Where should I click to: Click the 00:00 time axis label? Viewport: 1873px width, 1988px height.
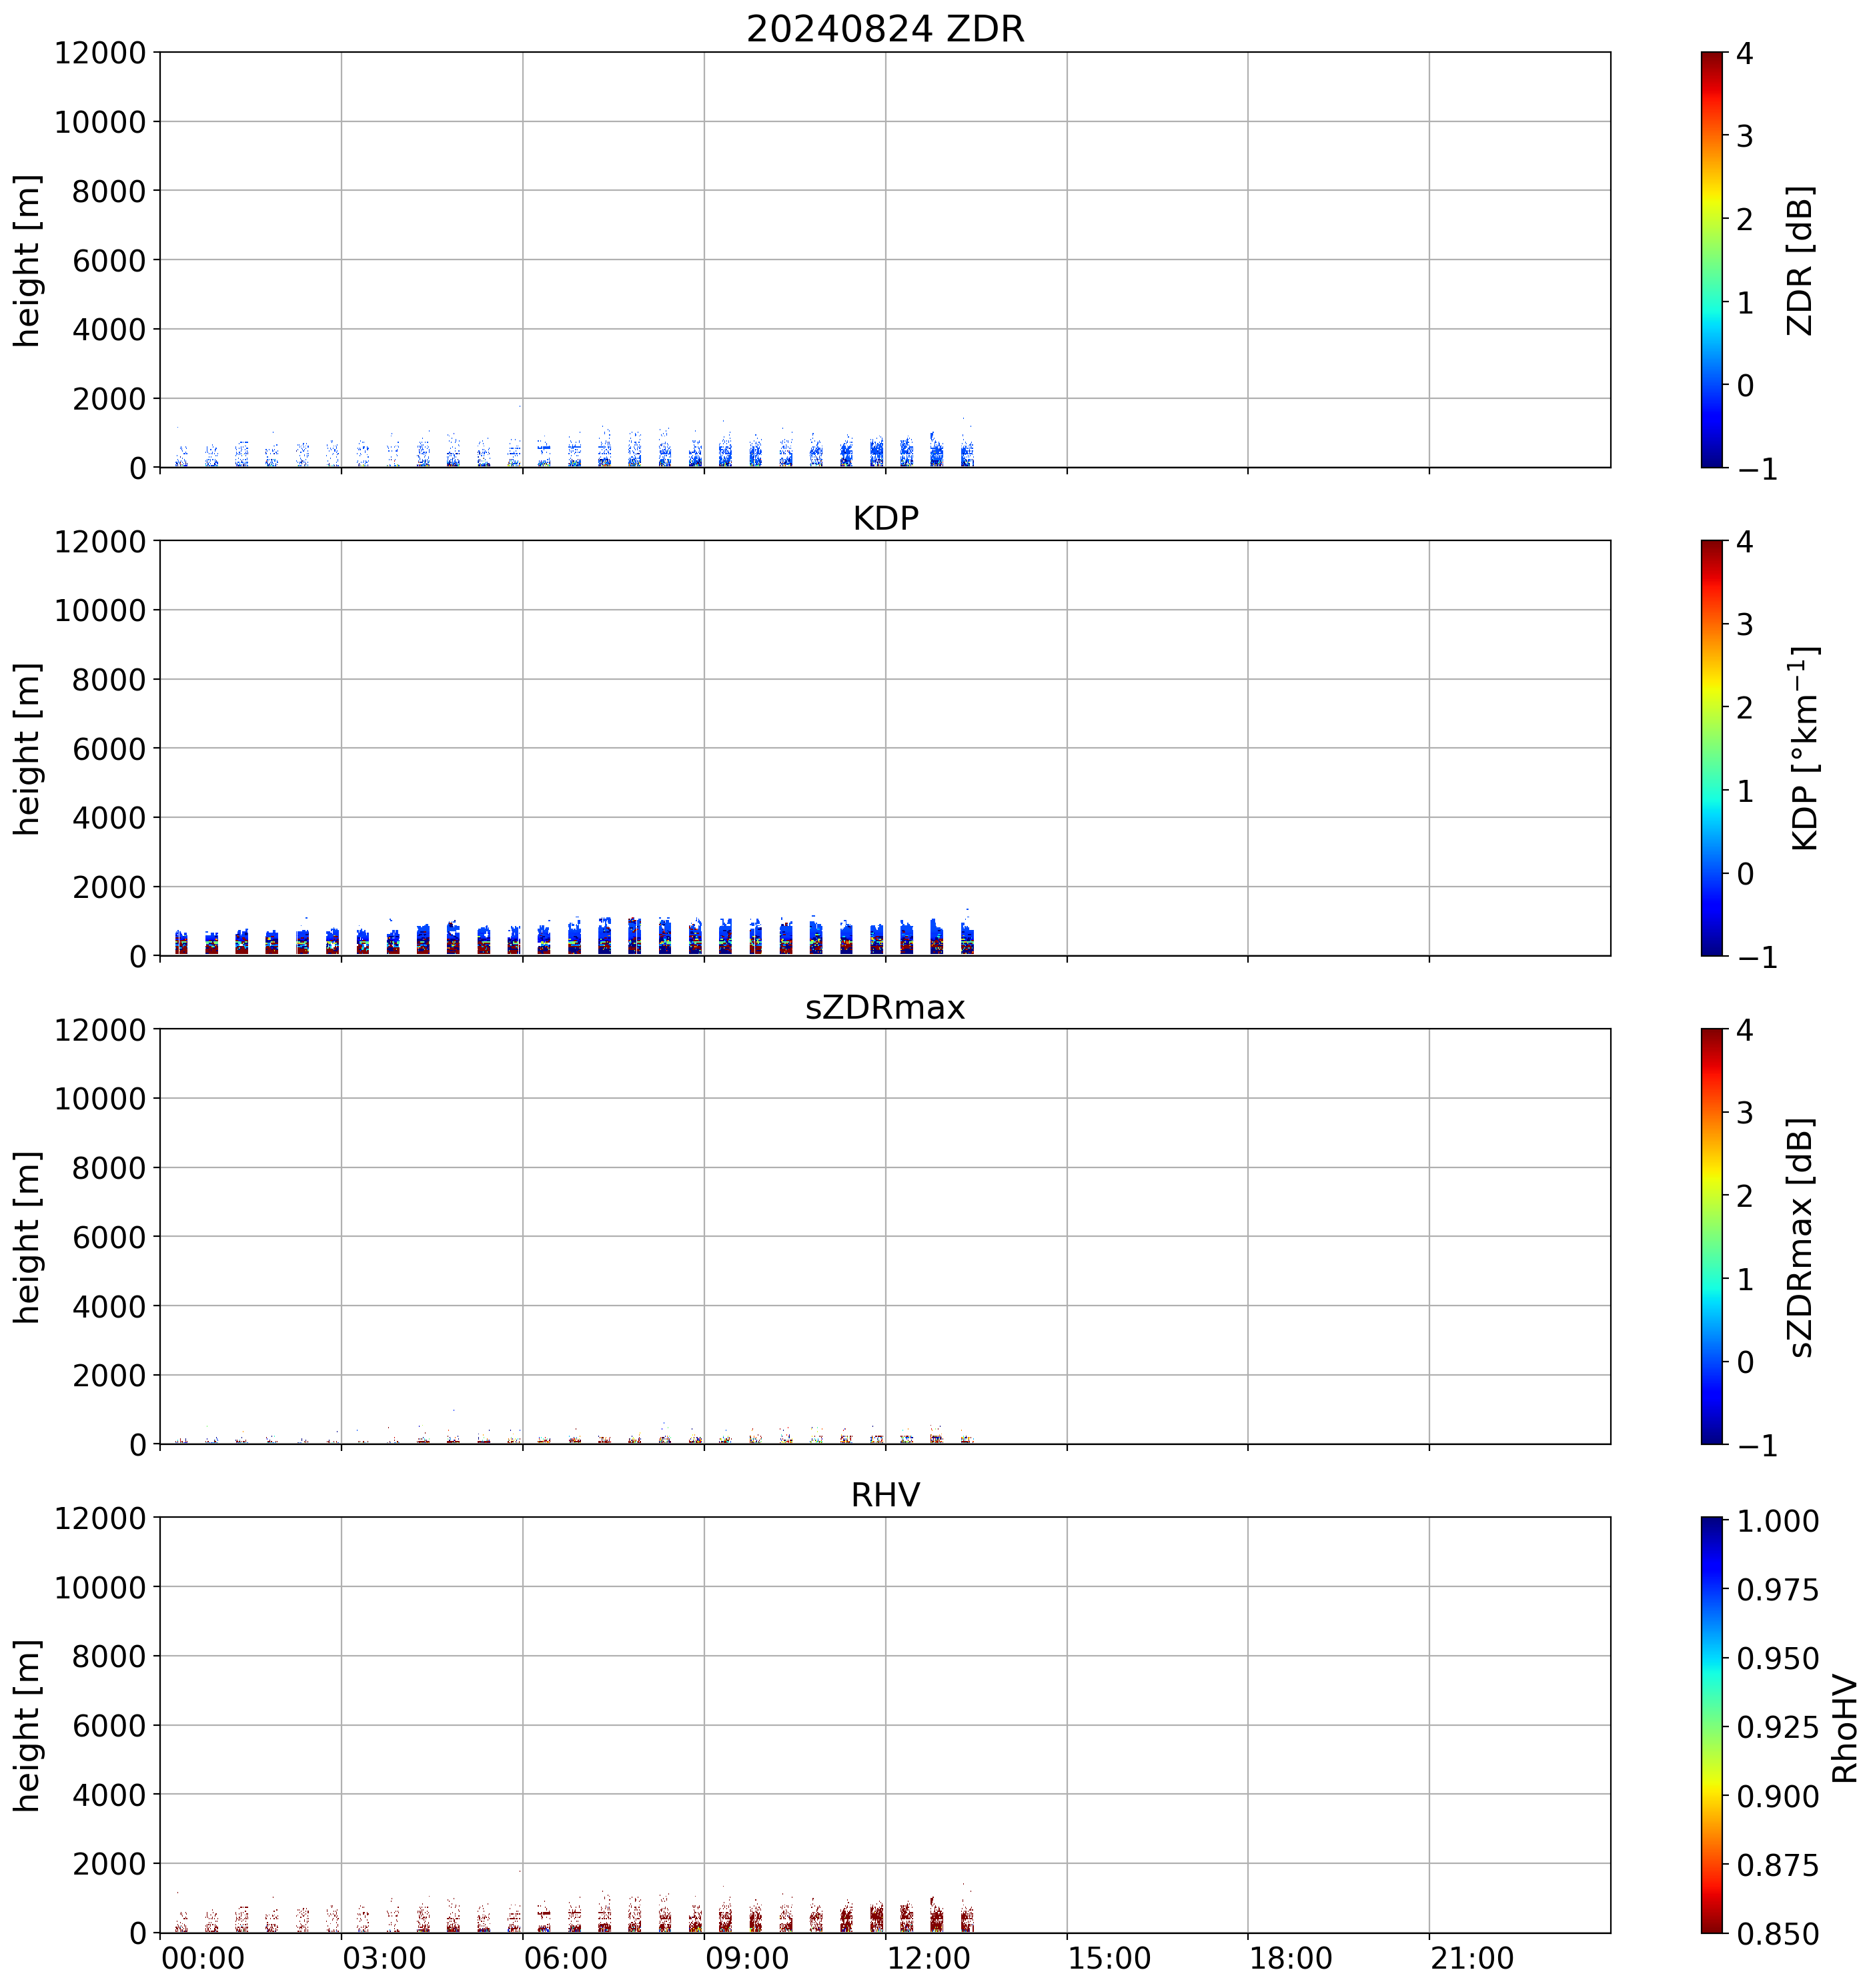coord(203,1958)
